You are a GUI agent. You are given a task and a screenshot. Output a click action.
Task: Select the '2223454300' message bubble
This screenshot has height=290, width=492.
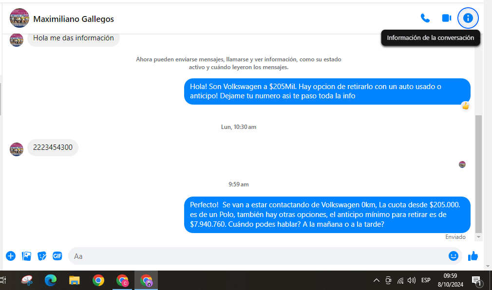tap(53, 147)
